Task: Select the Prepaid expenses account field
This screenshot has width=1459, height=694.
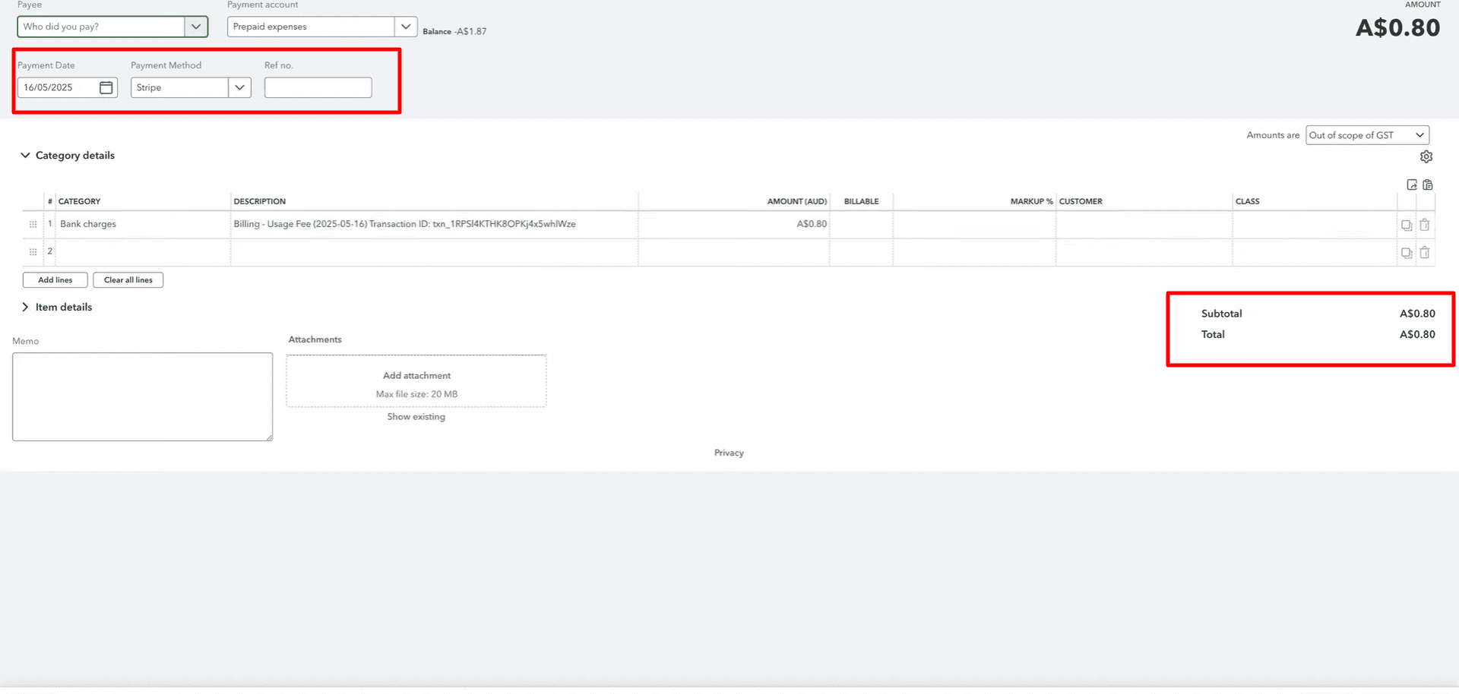Action: [311, 27]
